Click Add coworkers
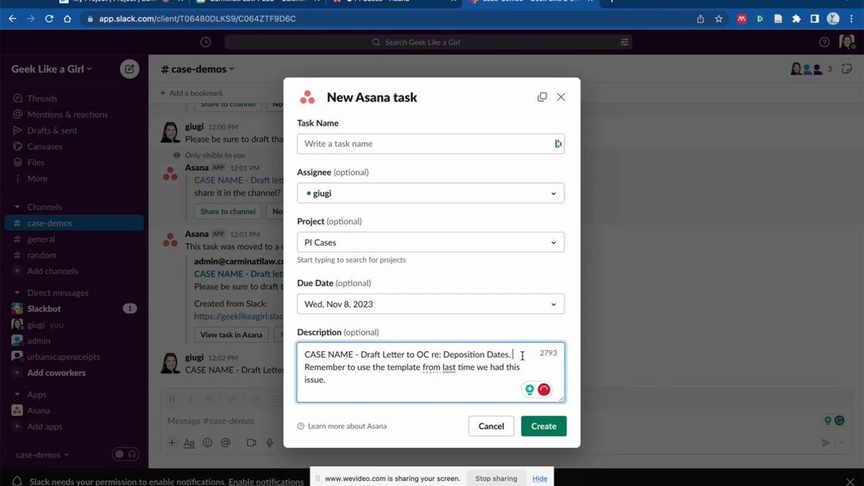Image resolution: width=864 pixels, height=486 pixels. 56,373
